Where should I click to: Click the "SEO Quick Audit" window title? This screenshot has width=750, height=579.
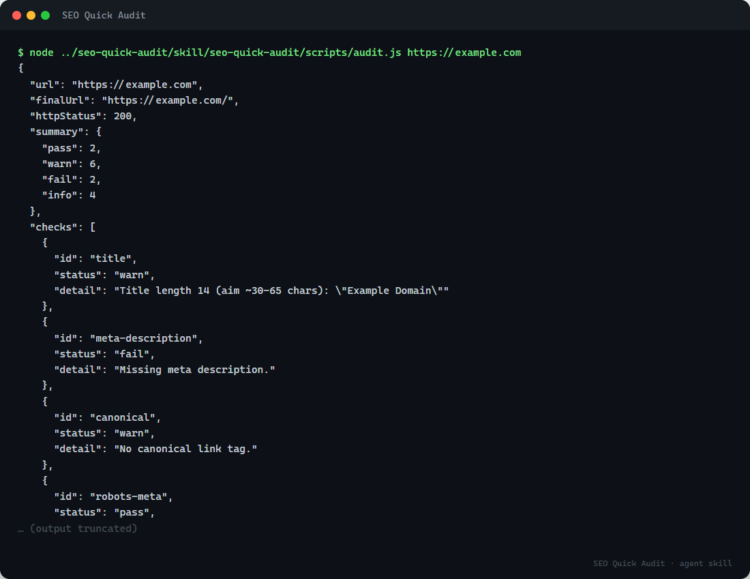104,15
